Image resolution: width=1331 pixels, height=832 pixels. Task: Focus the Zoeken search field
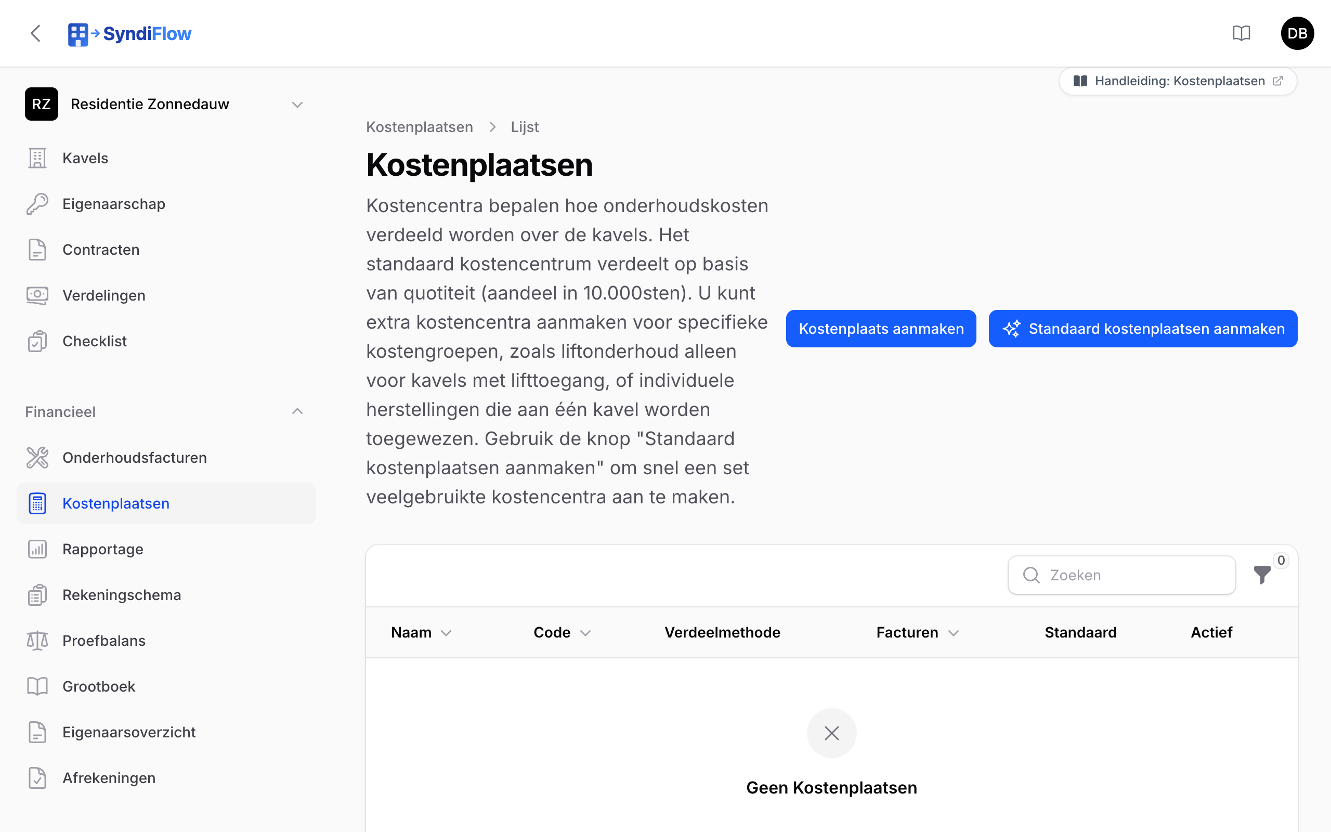[1121, 575]
